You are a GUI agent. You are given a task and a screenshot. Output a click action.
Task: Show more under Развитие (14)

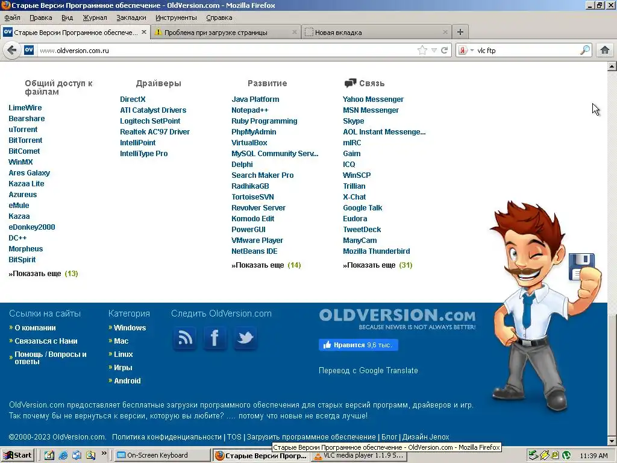coord(266,265)
